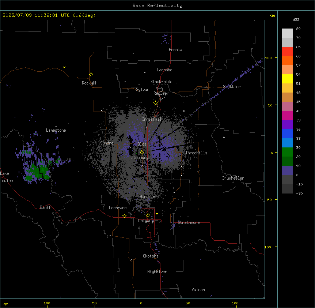Screen dimensions: 315x308
Task: Select the yellow diamond marker above Calgary label
Action: tap(148, 215)
